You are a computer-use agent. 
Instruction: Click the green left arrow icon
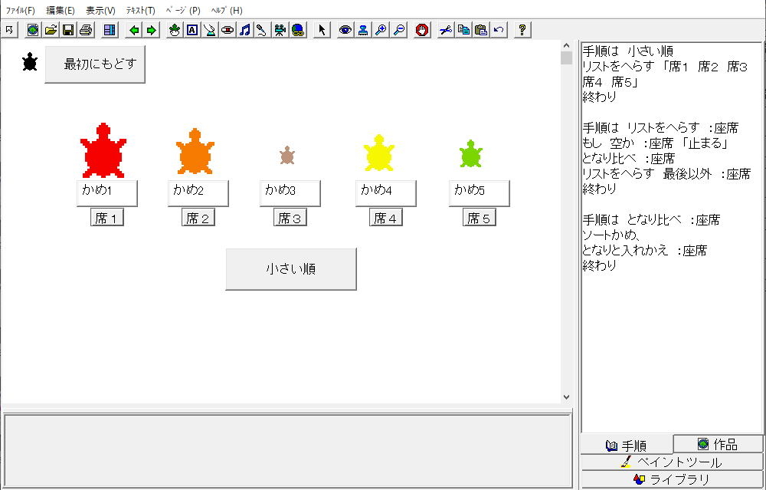coord(135,30)
